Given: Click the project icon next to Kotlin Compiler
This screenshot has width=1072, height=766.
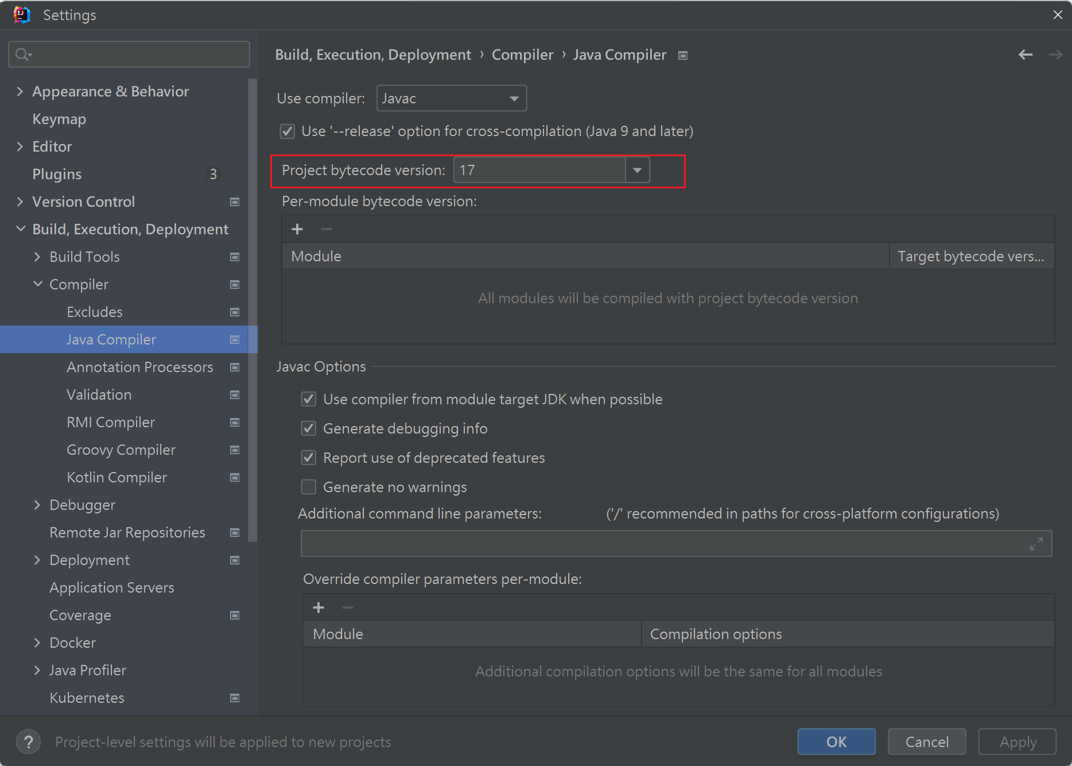Looking at the screenshot, I should [x=235, y=477].
